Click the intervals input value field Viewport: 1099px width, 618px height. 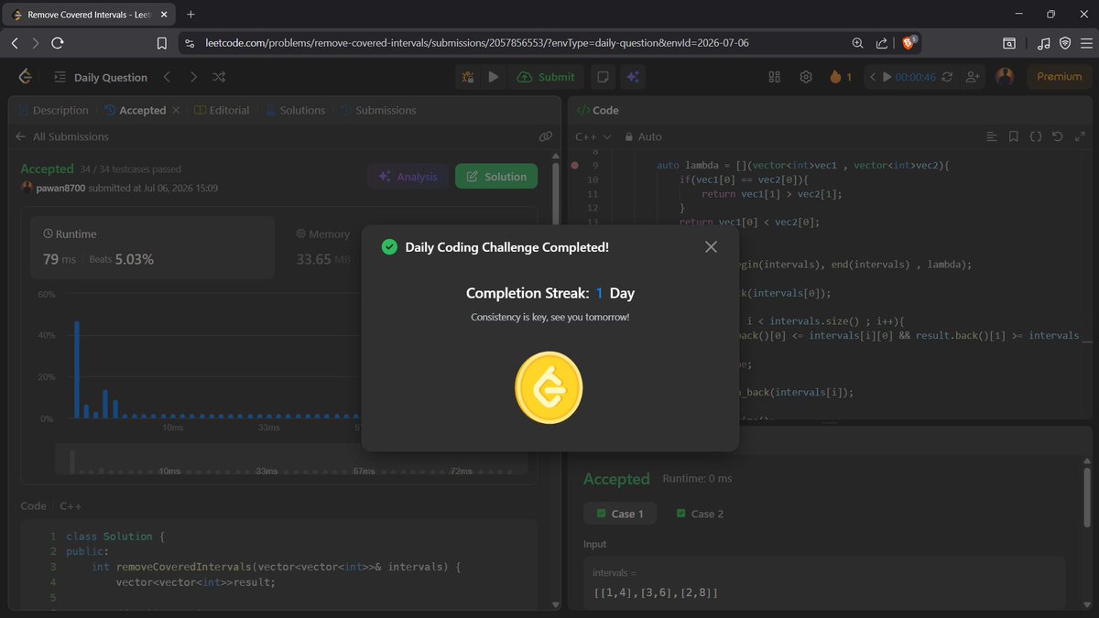coord(824,584)
